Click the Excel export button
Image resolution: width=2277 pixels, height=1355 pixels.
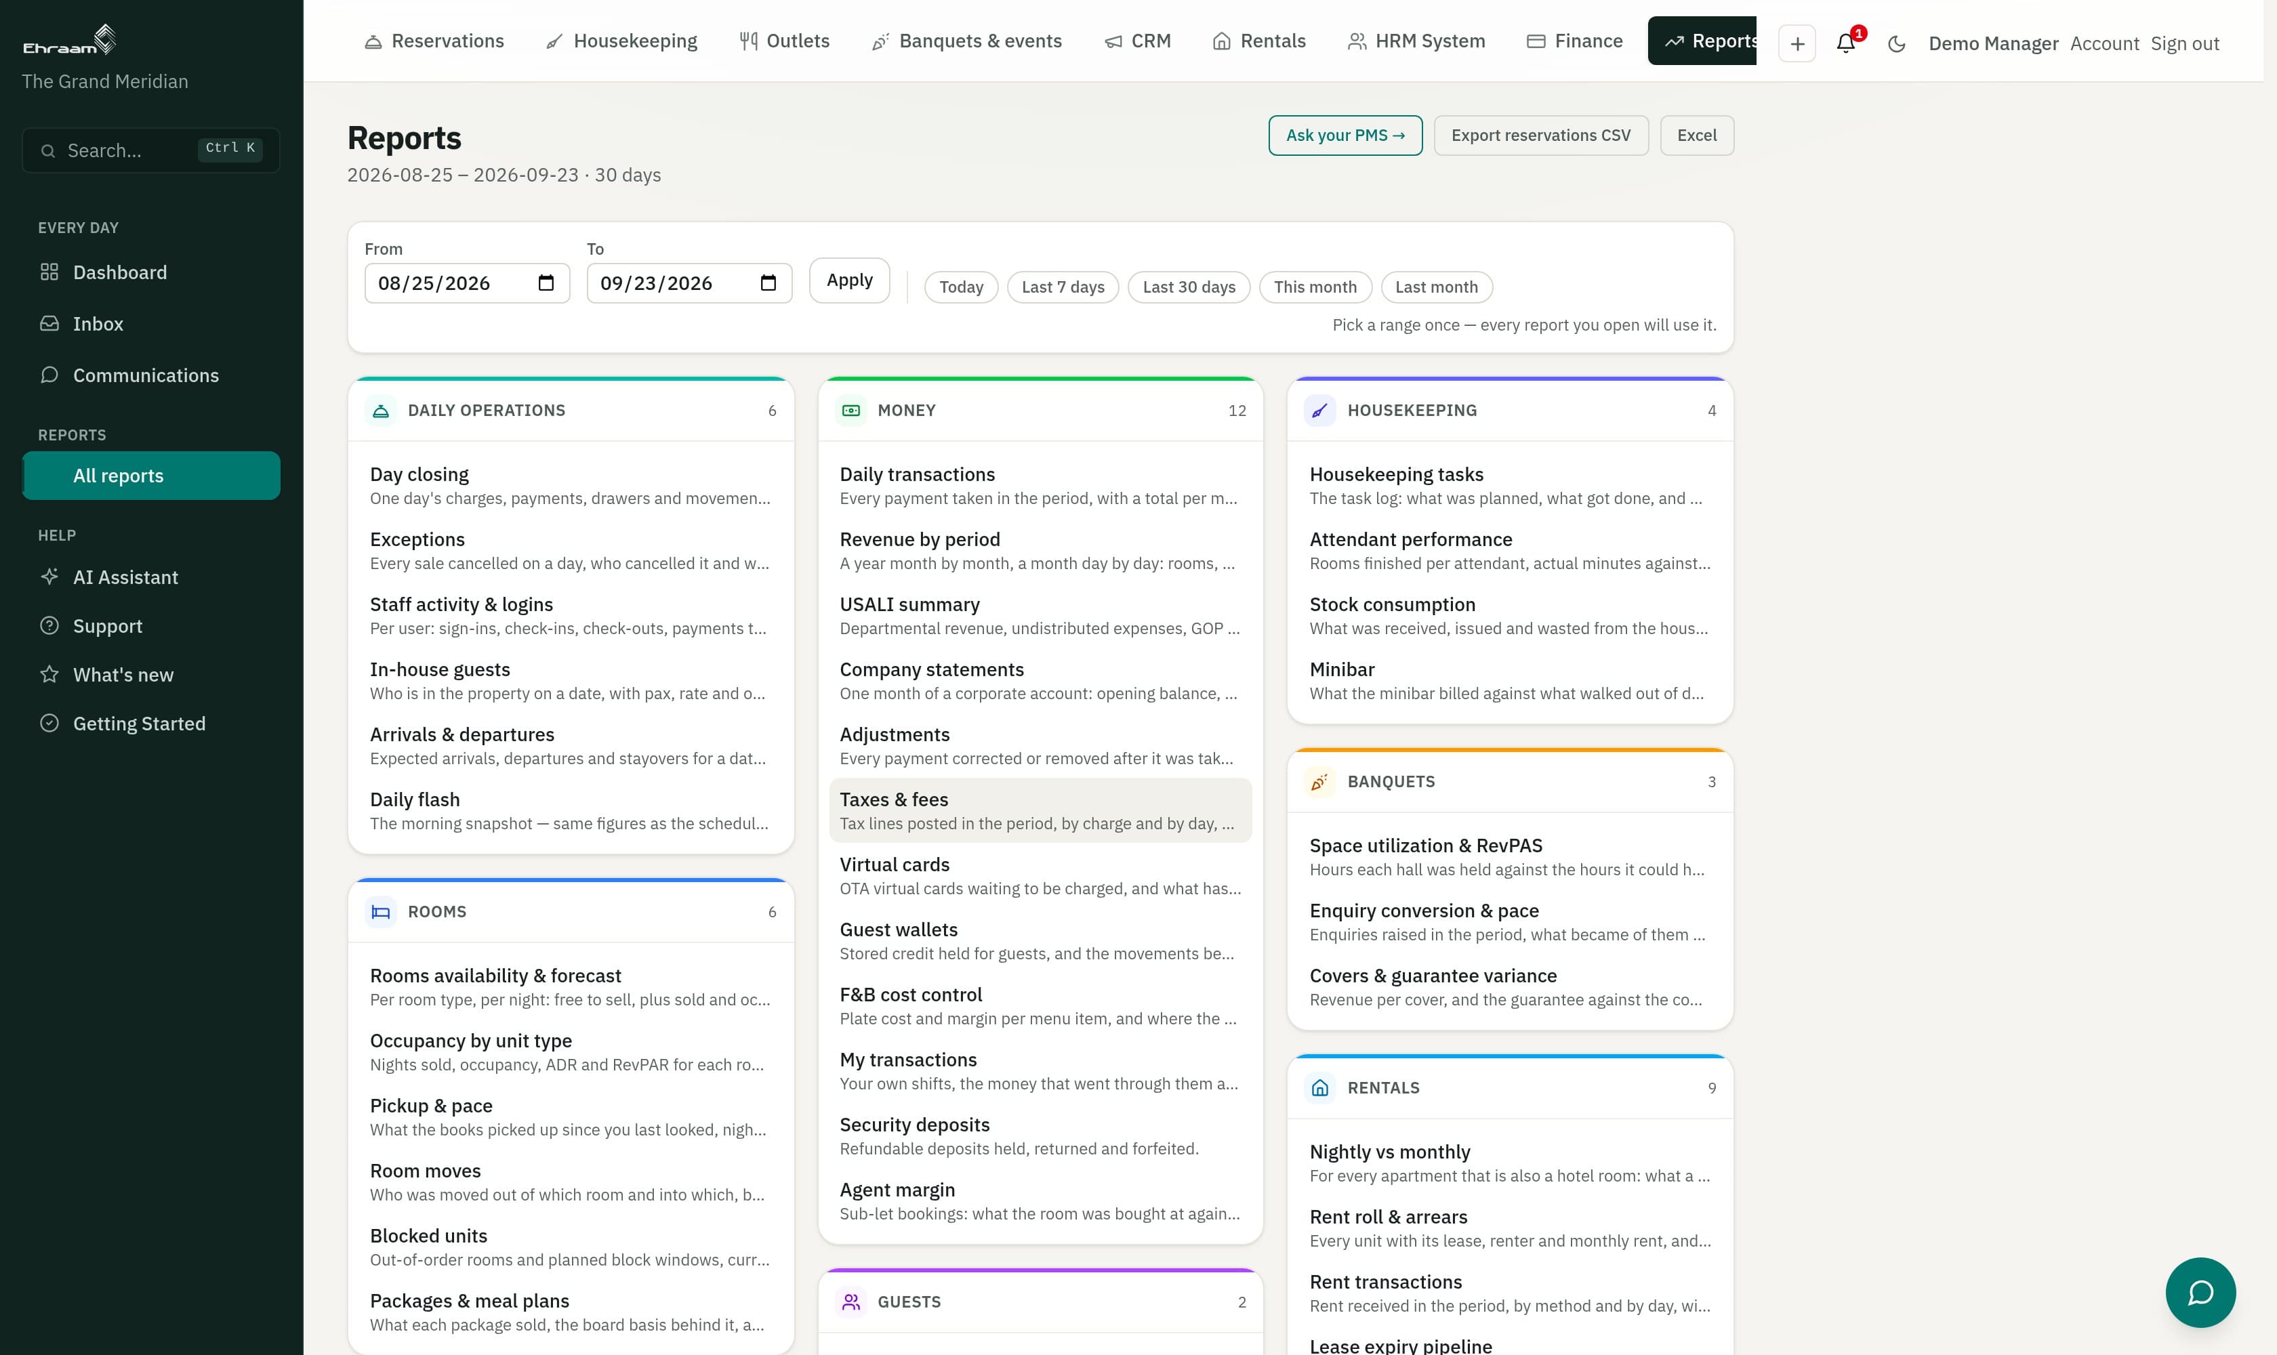tap(1696, 135)
